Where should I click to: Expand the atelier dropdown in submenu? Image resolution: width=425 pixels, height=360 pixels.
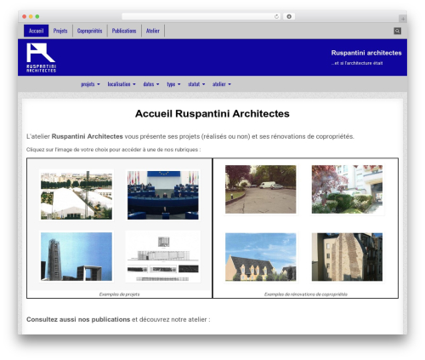click(x=222, y=84)
